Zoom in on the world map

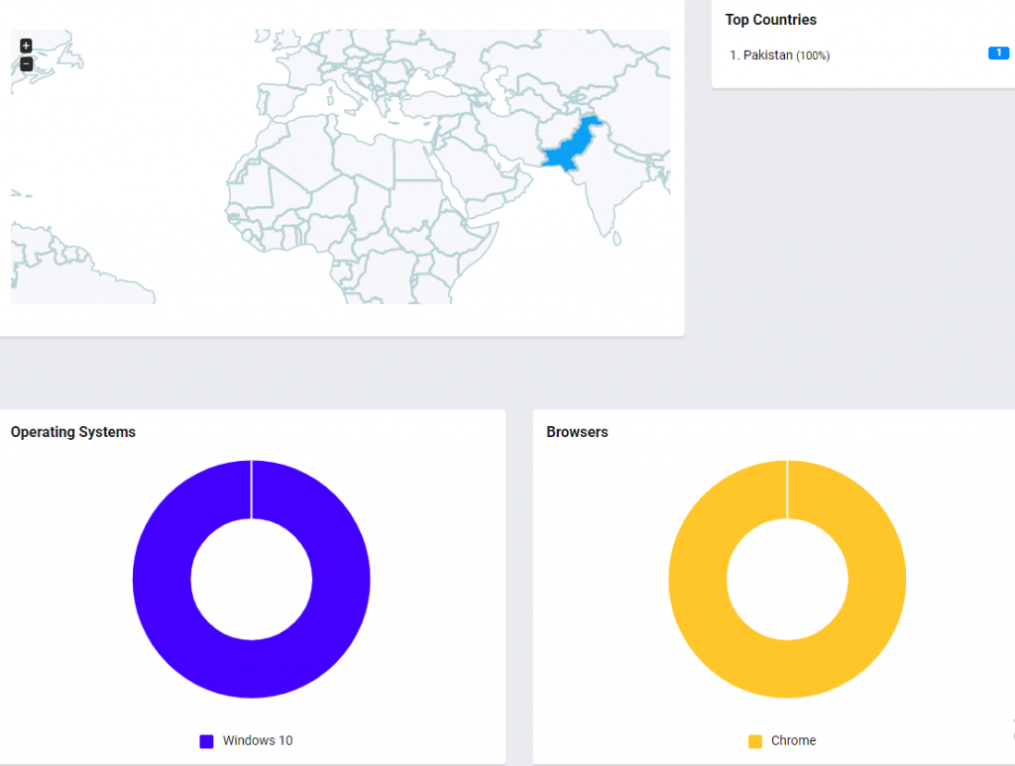click(x=26, y=46)
